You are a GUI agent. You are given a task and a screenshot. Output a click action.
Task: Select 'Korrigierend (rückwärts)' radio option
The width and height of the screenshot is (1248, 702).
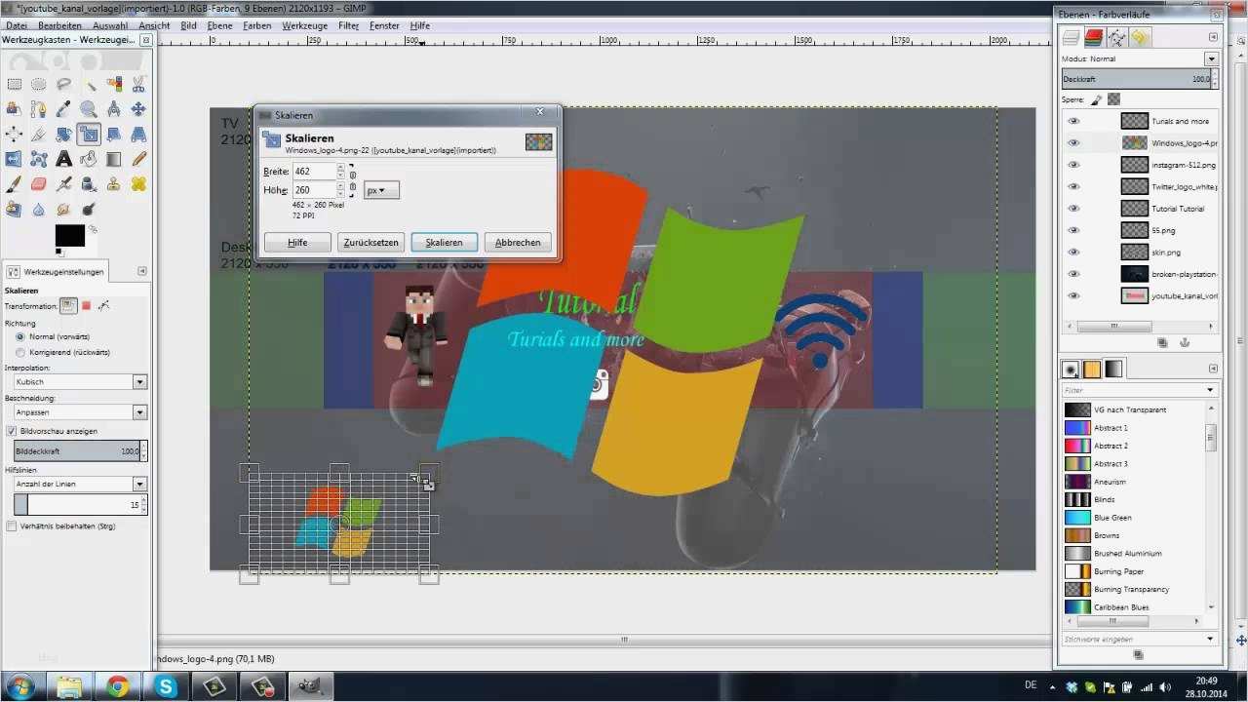pyautogui.click(x=20, y=352)
